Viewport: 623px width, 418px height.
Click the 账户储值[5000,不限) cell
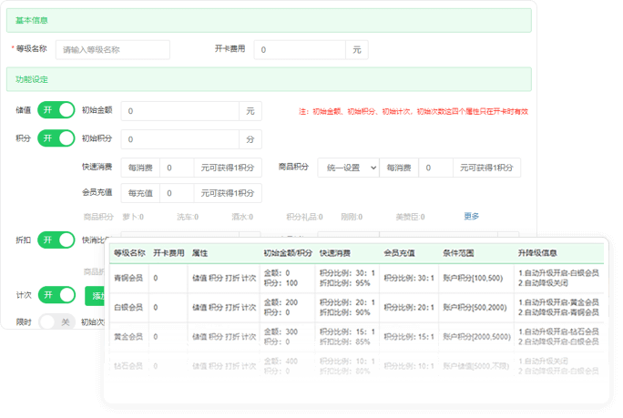pos(476,366)
